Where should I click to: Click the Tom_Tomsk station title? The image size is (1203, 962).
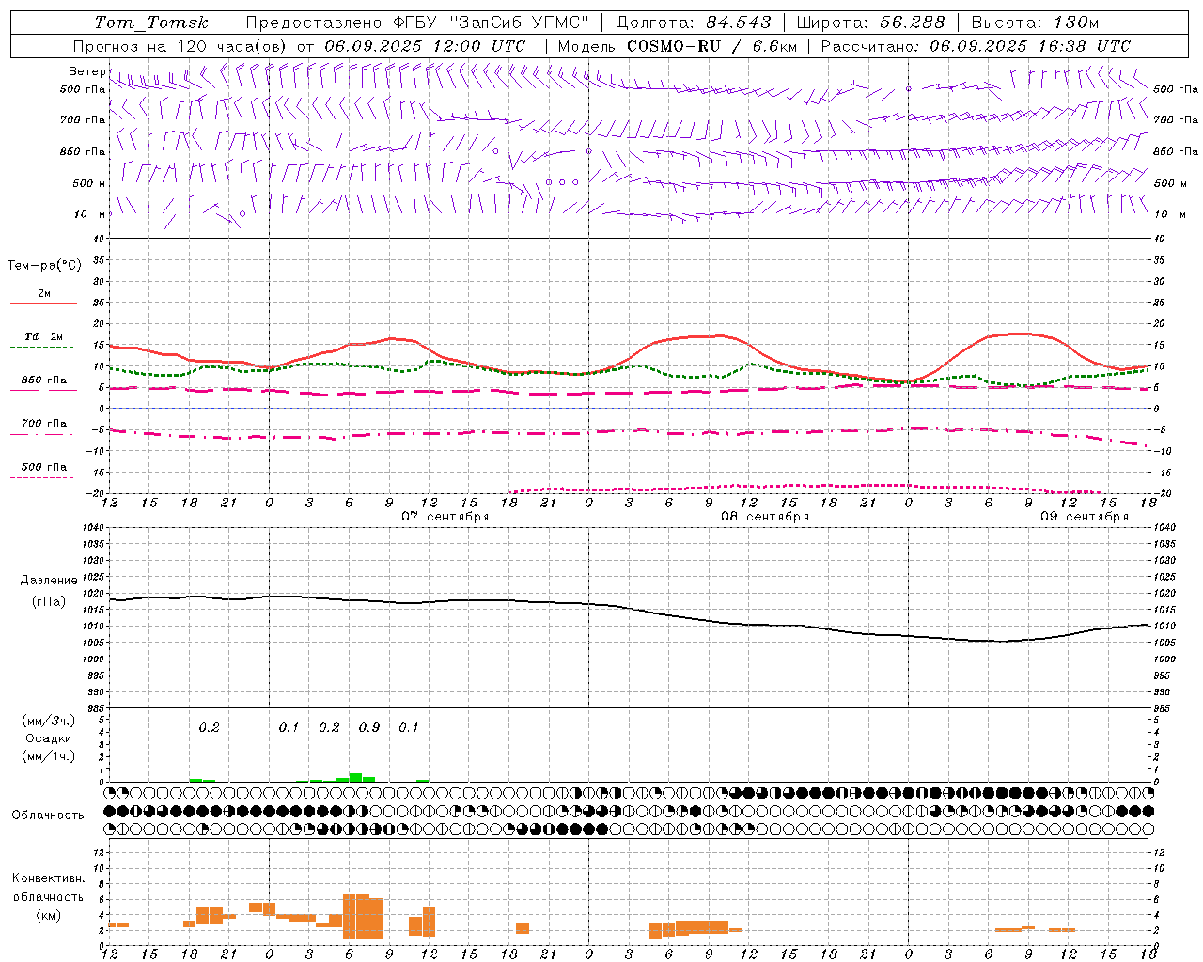point(151,23)
